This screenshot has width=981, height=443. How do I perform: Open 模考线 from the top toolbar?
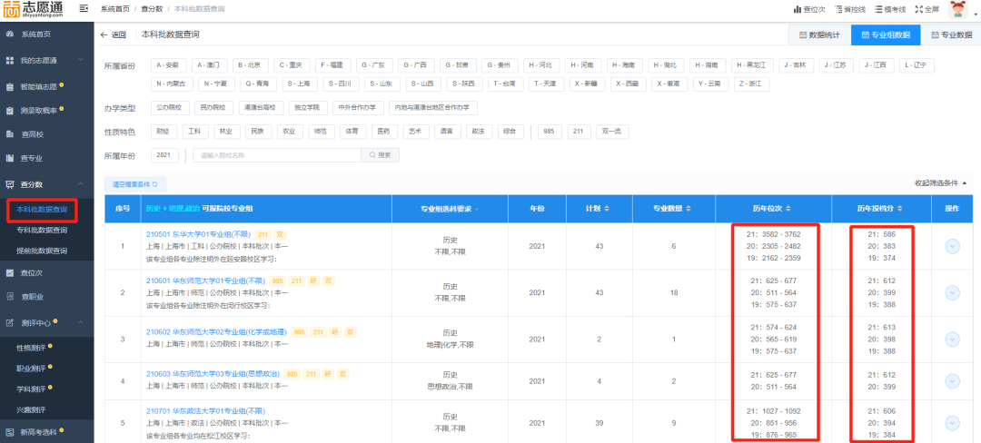(x=887, y=9)
